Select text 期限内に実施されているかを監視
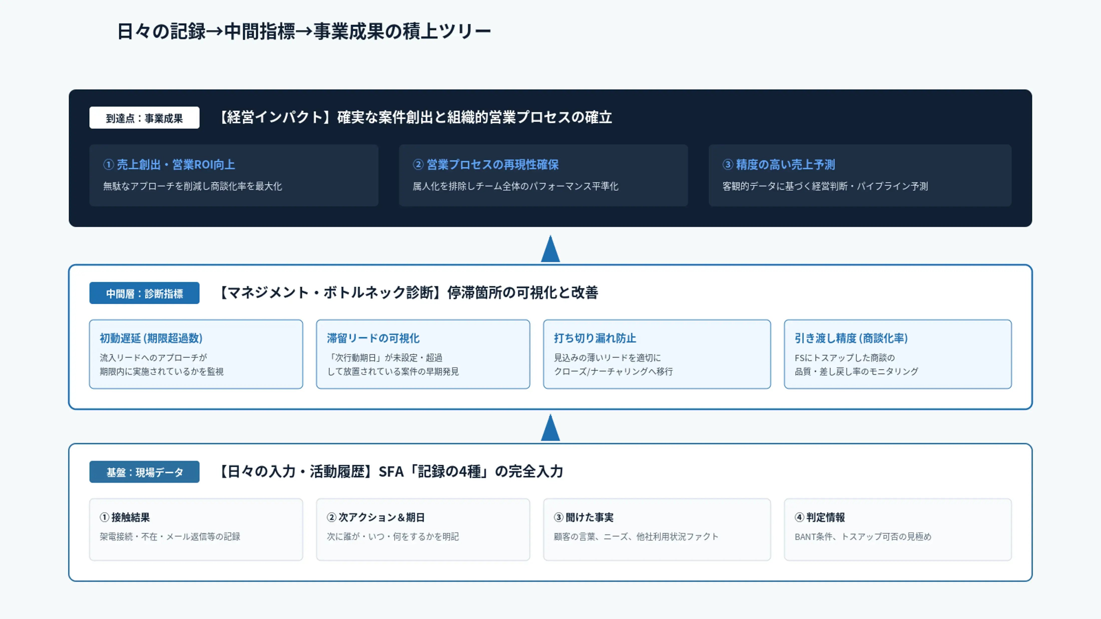The image size is (1101, 619). tap(162, 371)
